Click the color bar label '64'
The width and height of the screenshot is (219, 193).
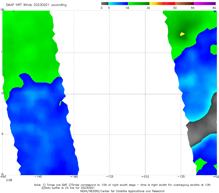(193, 8)
